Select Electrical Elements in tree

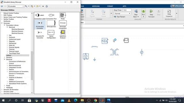[18, 29]
